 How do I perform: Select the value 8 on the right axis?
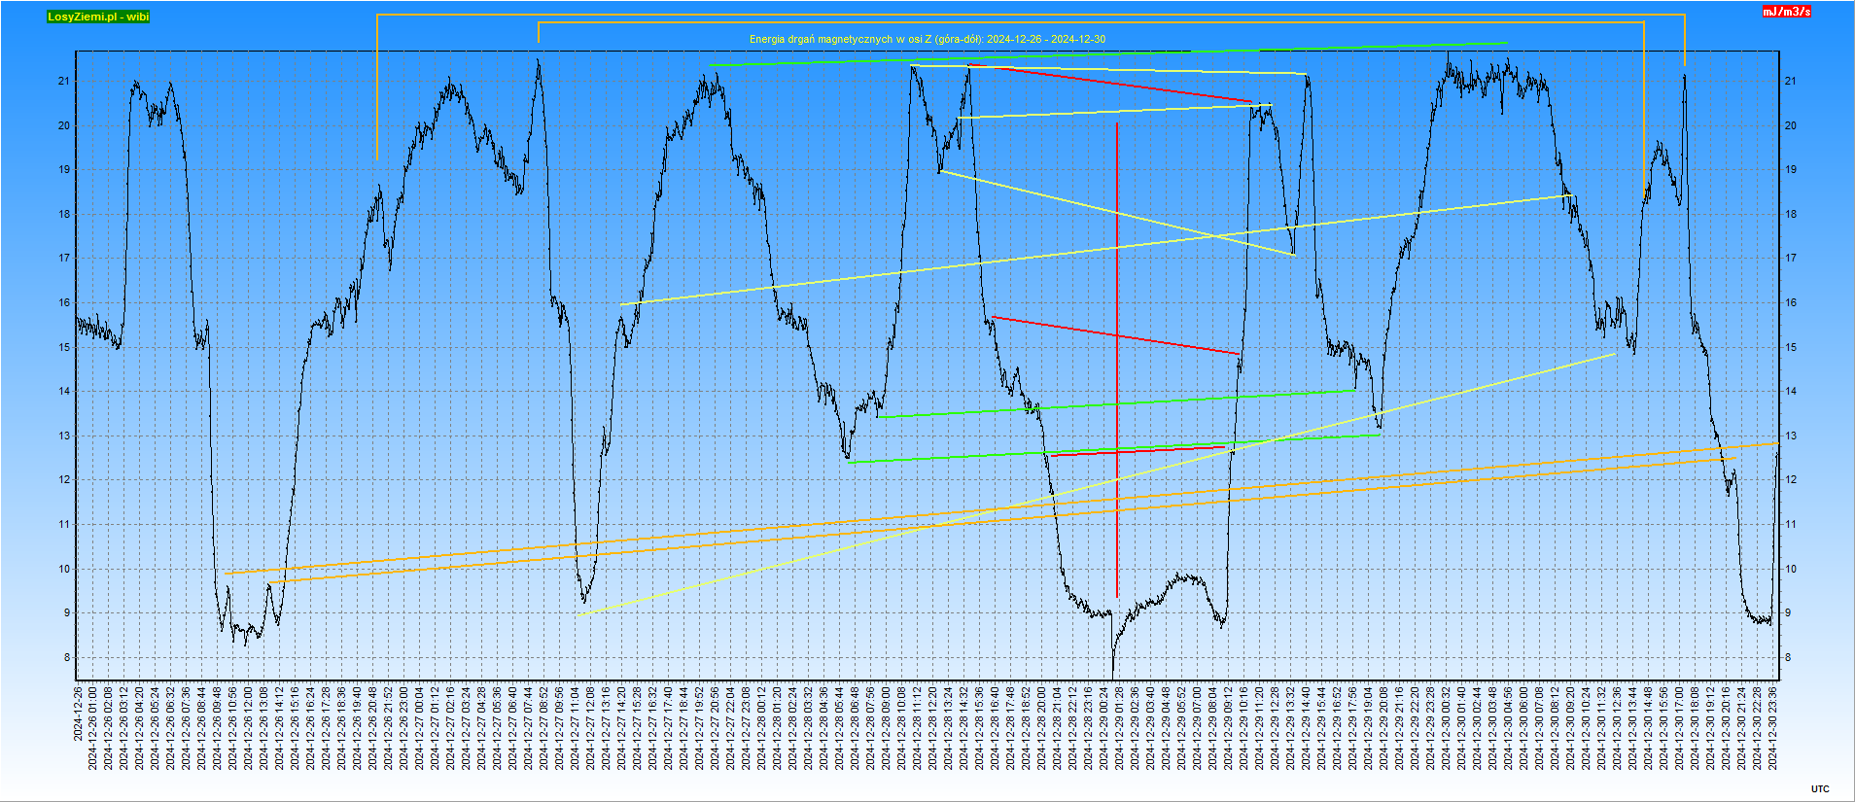[x=1788, y=658]
